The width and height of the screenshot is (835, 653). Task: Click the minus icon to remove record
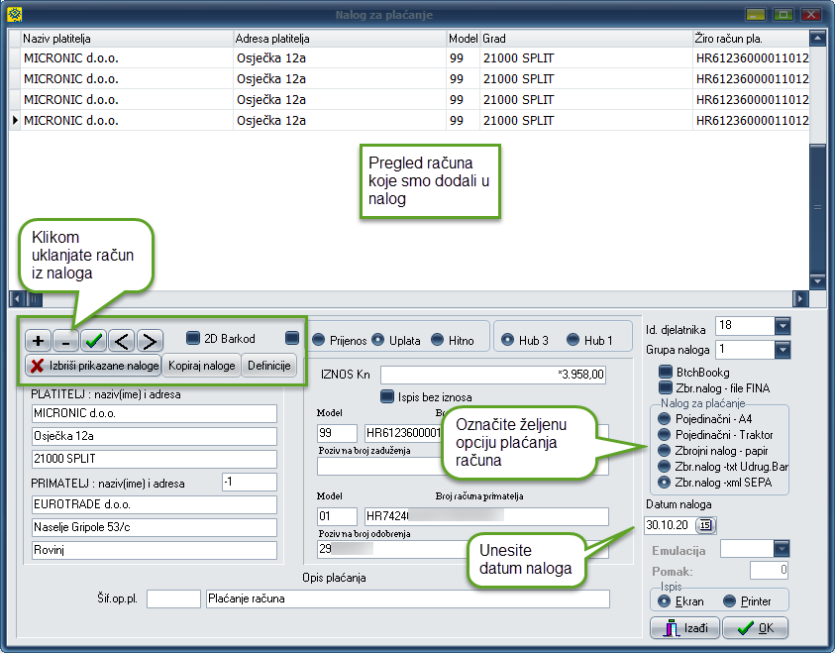pos(65,340)
